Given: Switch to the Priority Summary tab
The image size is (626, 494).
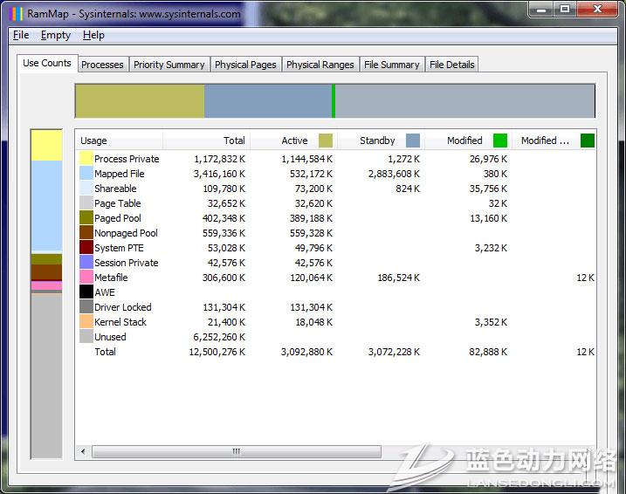Looking at the screenshot, I should point(169,65).
